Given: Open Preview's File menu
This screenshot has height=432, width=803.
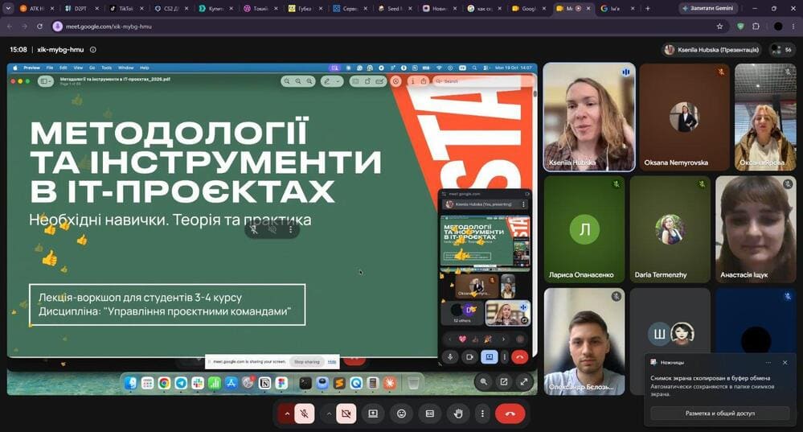Looking at the screenshot, I should point(50,68).
